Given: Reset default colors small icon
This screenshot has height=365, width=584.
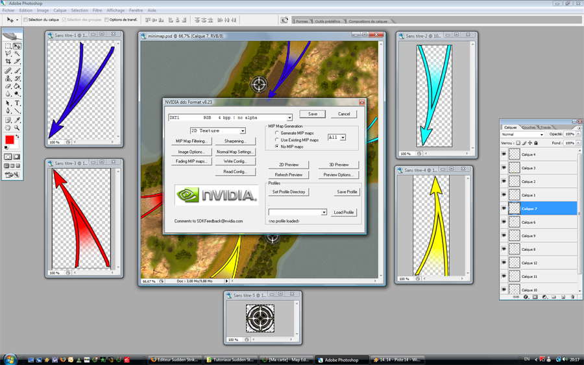Looking at the screenshot, I should point(6,148).
